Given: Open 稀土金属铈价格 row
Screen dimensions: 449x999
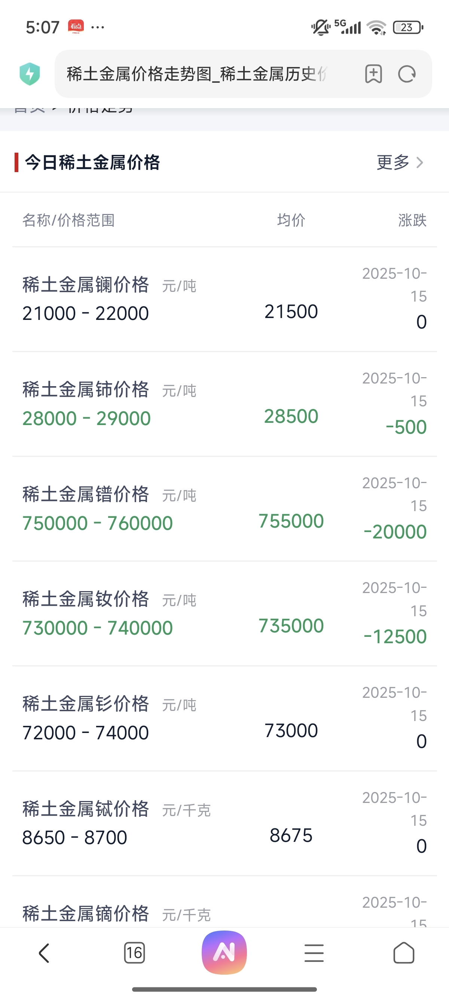Looking at the screenshot, I should click(x=224, y=404).
